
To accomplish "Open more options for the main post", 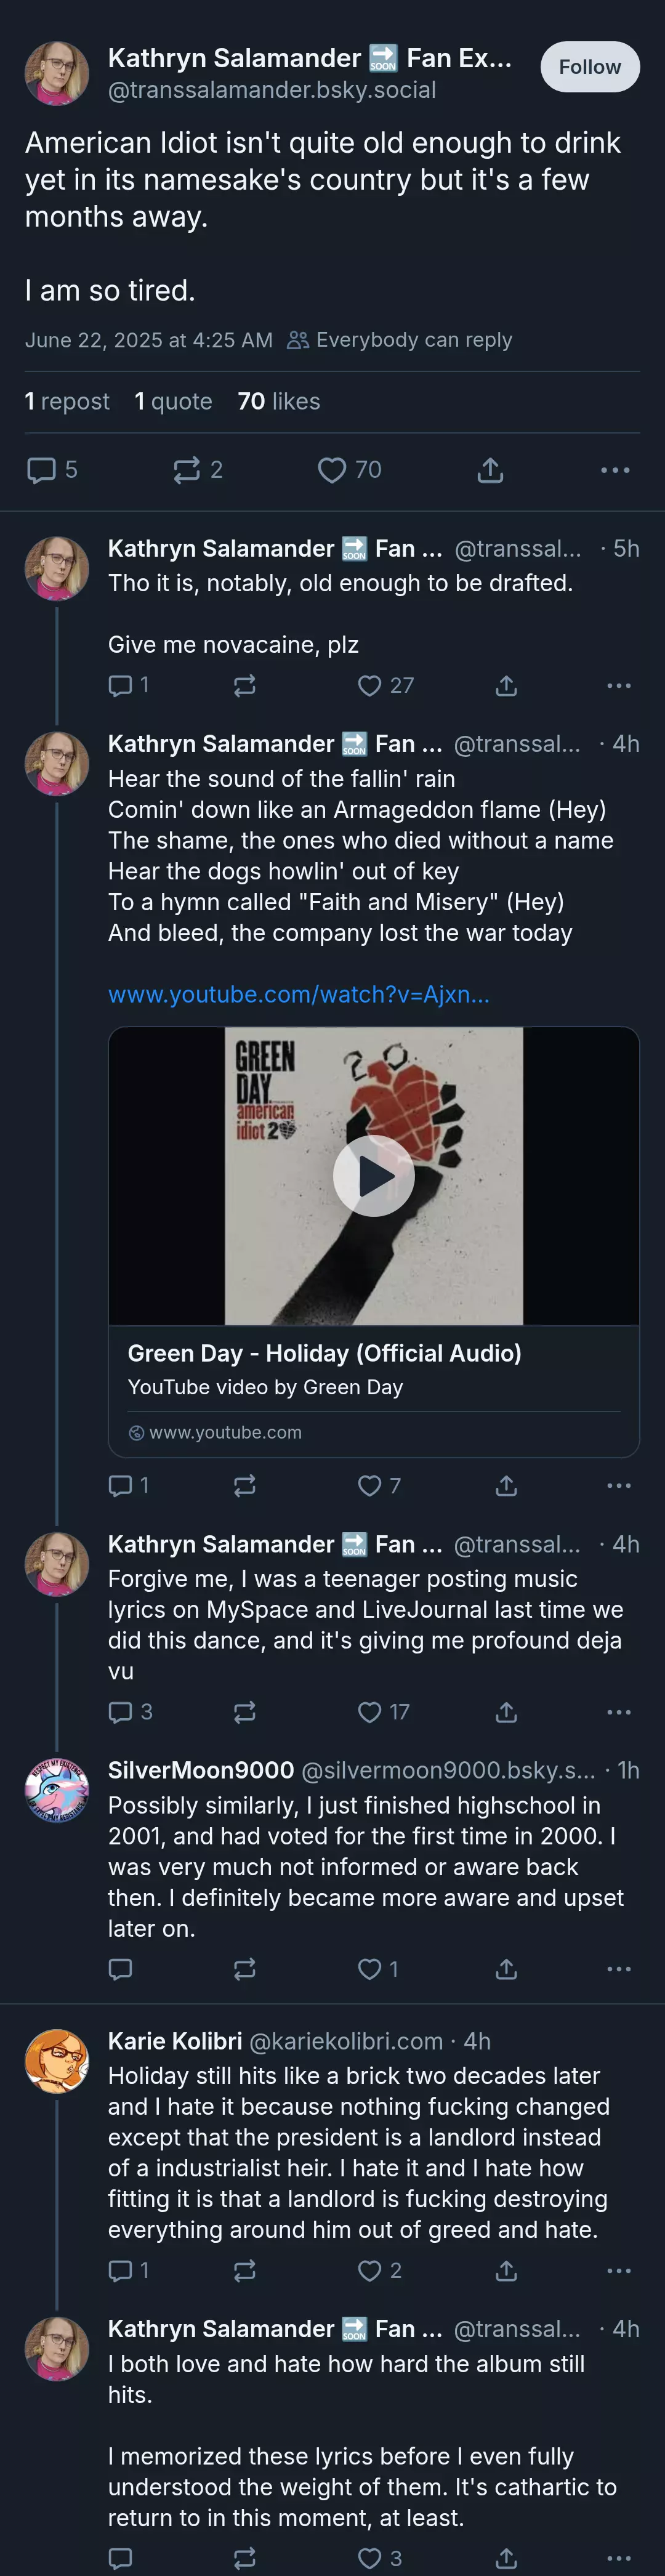I will 615,470.
